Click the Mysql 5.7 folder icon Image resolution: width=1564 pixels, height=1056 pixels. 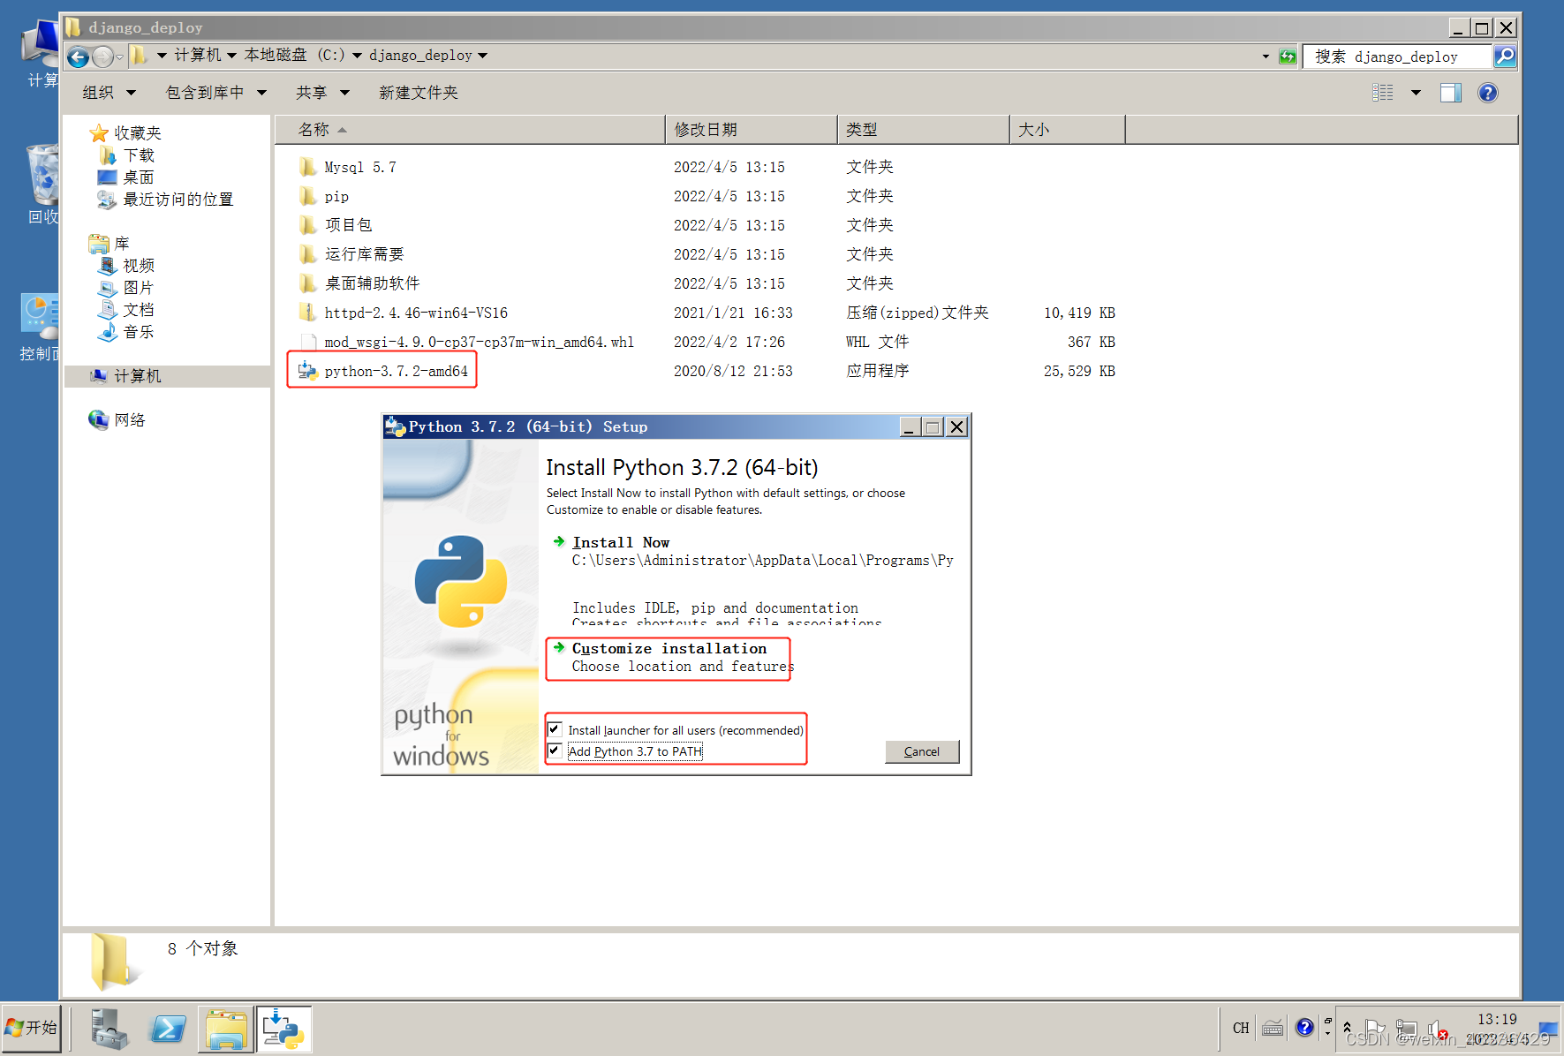(x=307, y=167)
